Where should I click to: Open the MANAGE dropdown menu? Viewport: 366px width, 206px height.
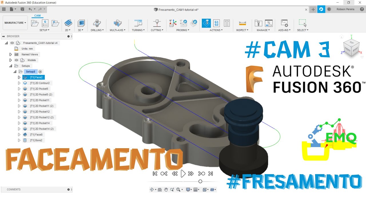(263, 30)
